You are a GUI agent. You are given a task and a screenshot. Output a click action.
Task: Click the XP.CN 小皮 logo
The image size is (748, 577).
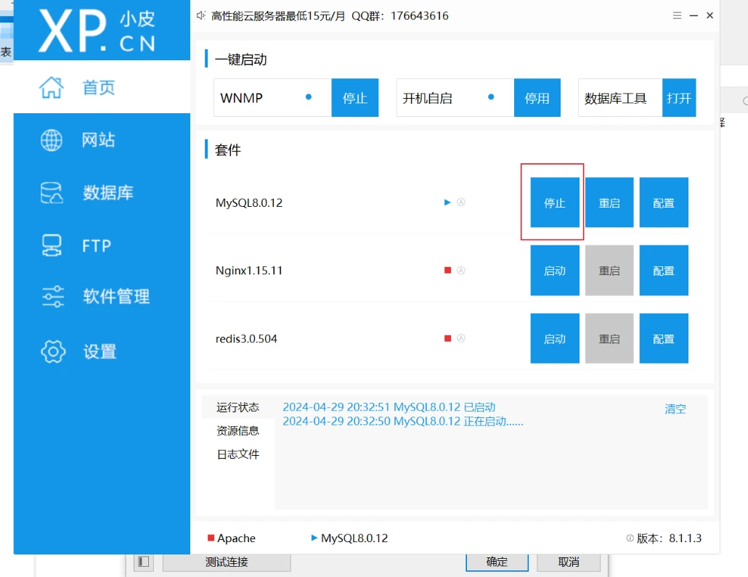tap(97, 30)
